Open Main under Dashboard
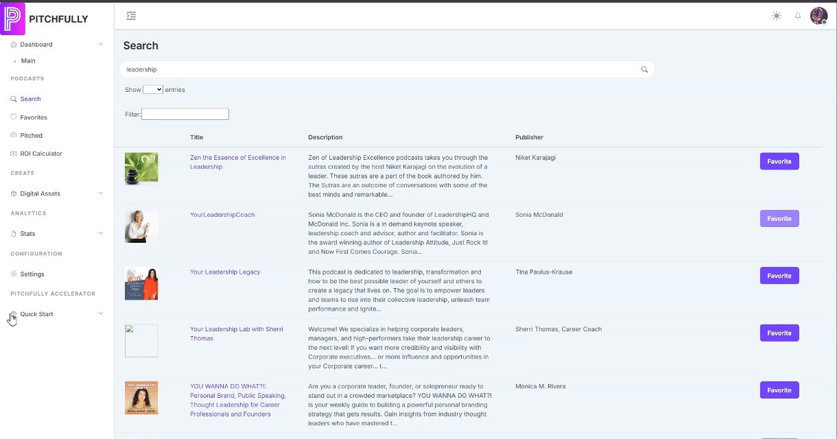837x439 pixels. tap(28, 61)
